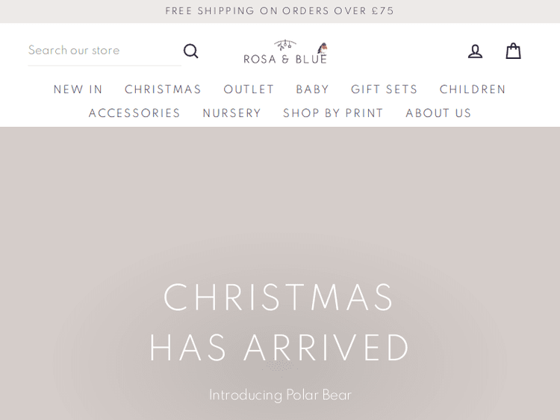Click the free shipping announcement bar
Image resolution: width=560 pixels, height=420 pixels.
coord(280,11)
